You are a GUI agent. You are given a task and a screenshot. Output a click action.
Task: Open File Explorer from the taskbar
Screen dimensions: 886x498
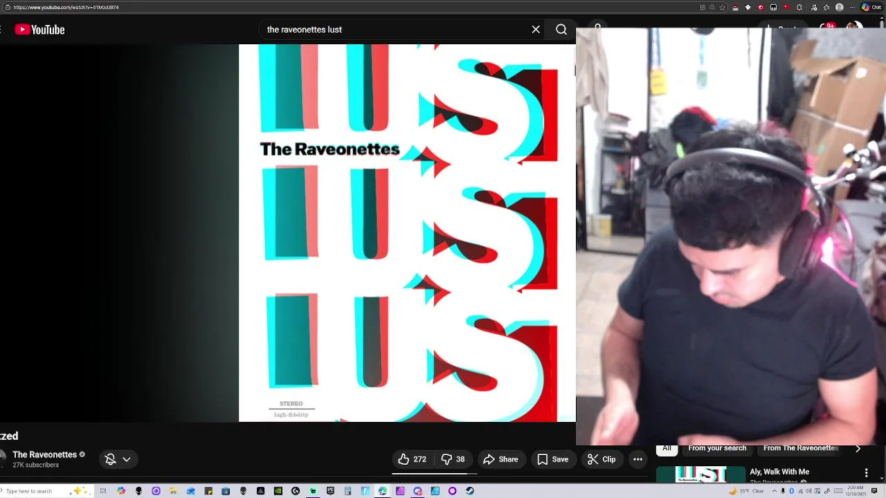pos(173,491)
